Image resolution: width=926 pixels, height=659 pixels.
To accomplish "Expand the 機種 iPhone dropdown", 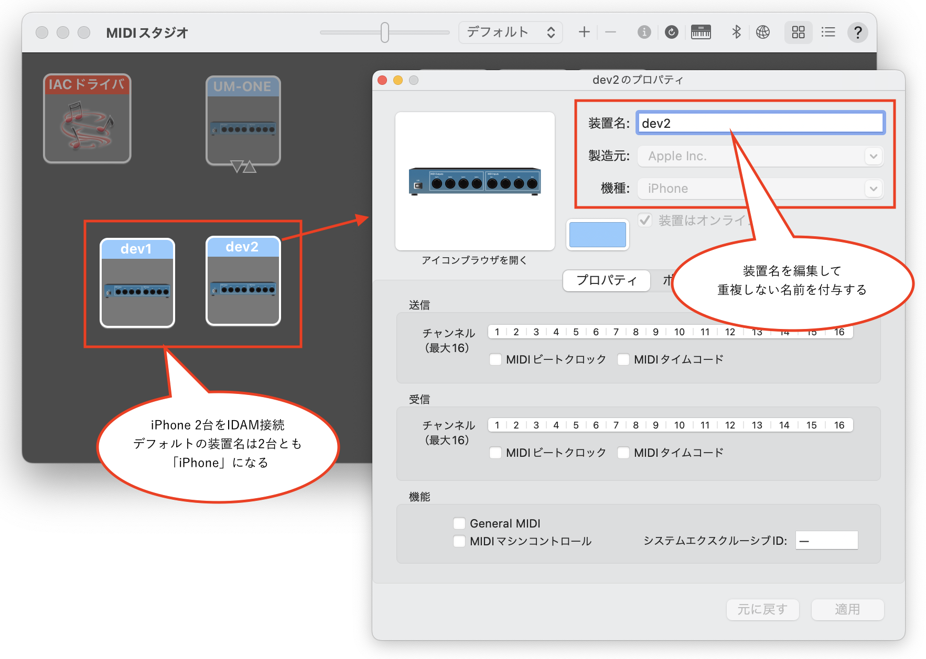I will (x=873, y=189).
